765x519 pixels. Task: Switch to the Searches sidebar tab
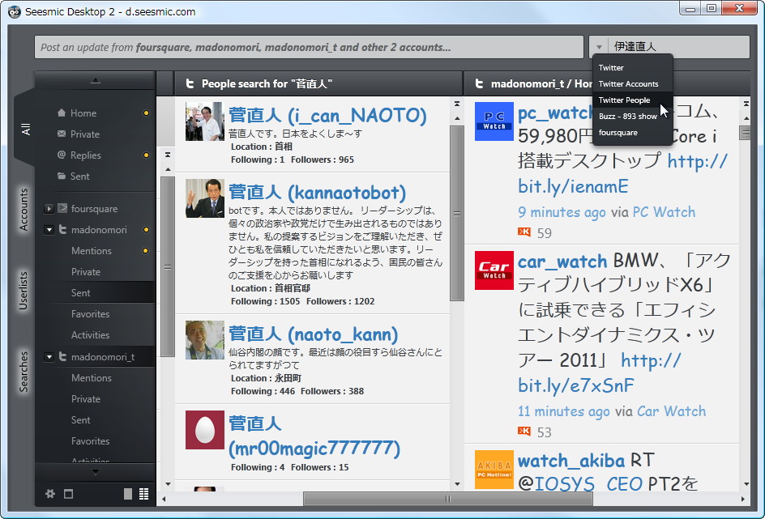pyautogui.click(x=24, y=372)
